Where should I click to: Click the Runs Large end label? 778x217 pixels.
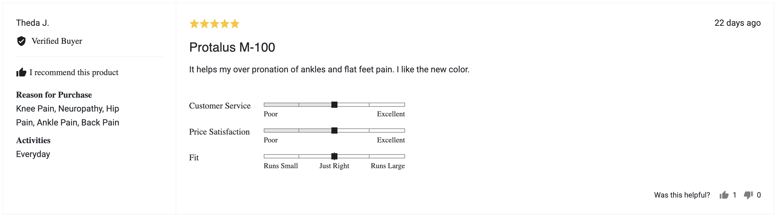(388, 166)
